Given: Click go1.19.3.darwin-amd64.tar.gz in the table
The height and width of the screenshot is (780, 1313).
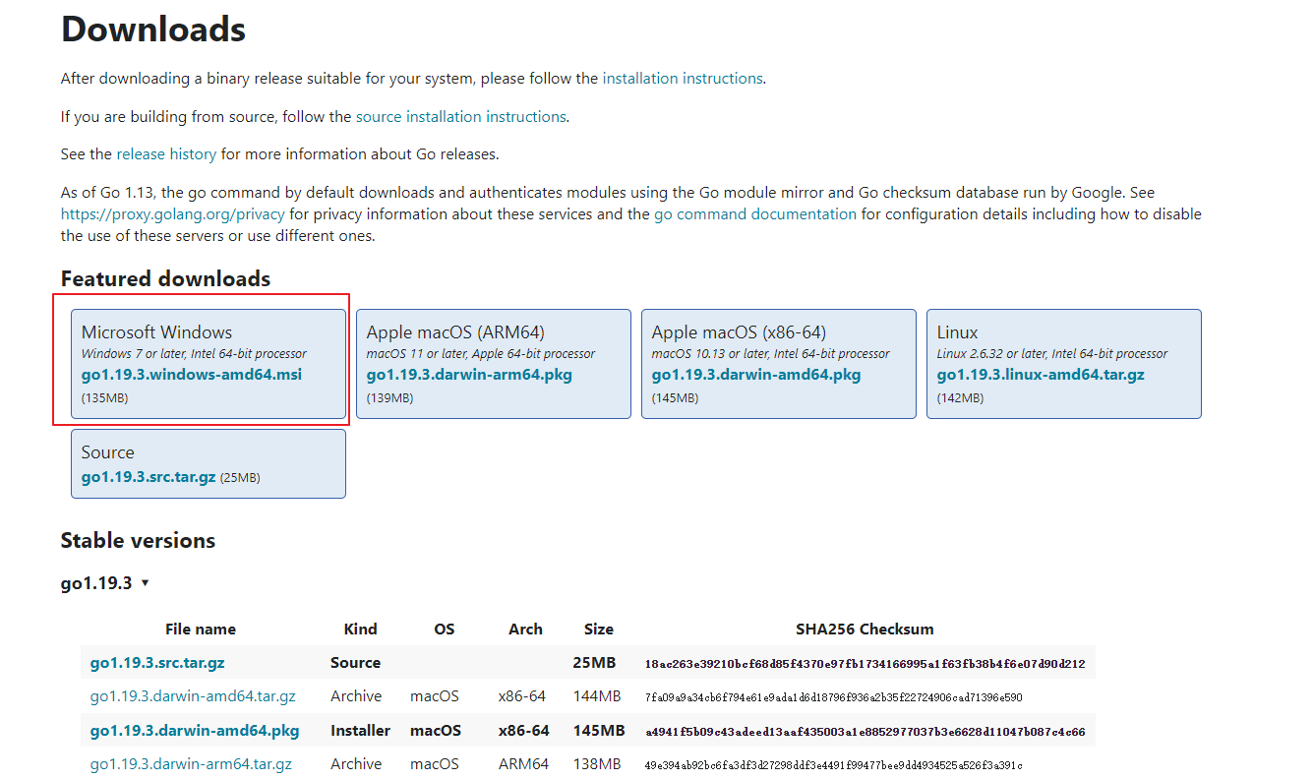Looking at the screenshot, I should [193, 696].
